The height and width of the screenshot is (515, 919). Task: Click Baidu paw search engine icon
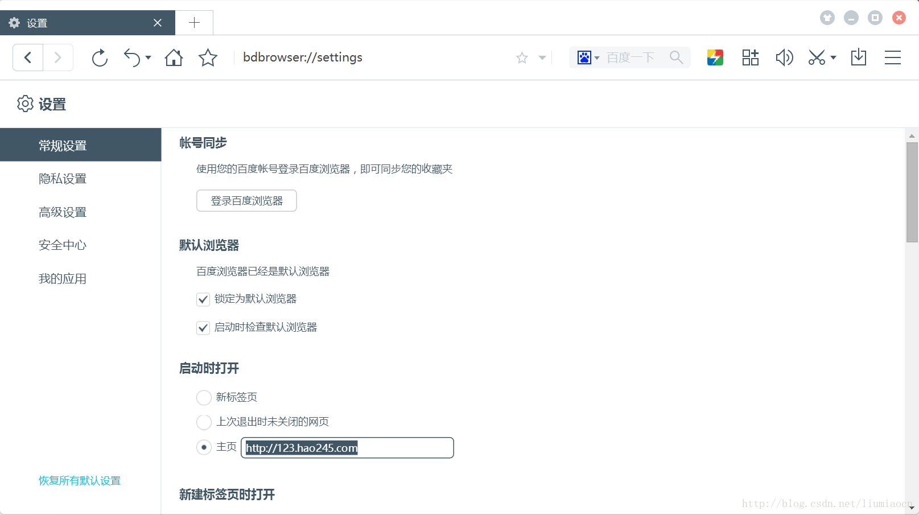pyautogui.click(x=584, y=57)
